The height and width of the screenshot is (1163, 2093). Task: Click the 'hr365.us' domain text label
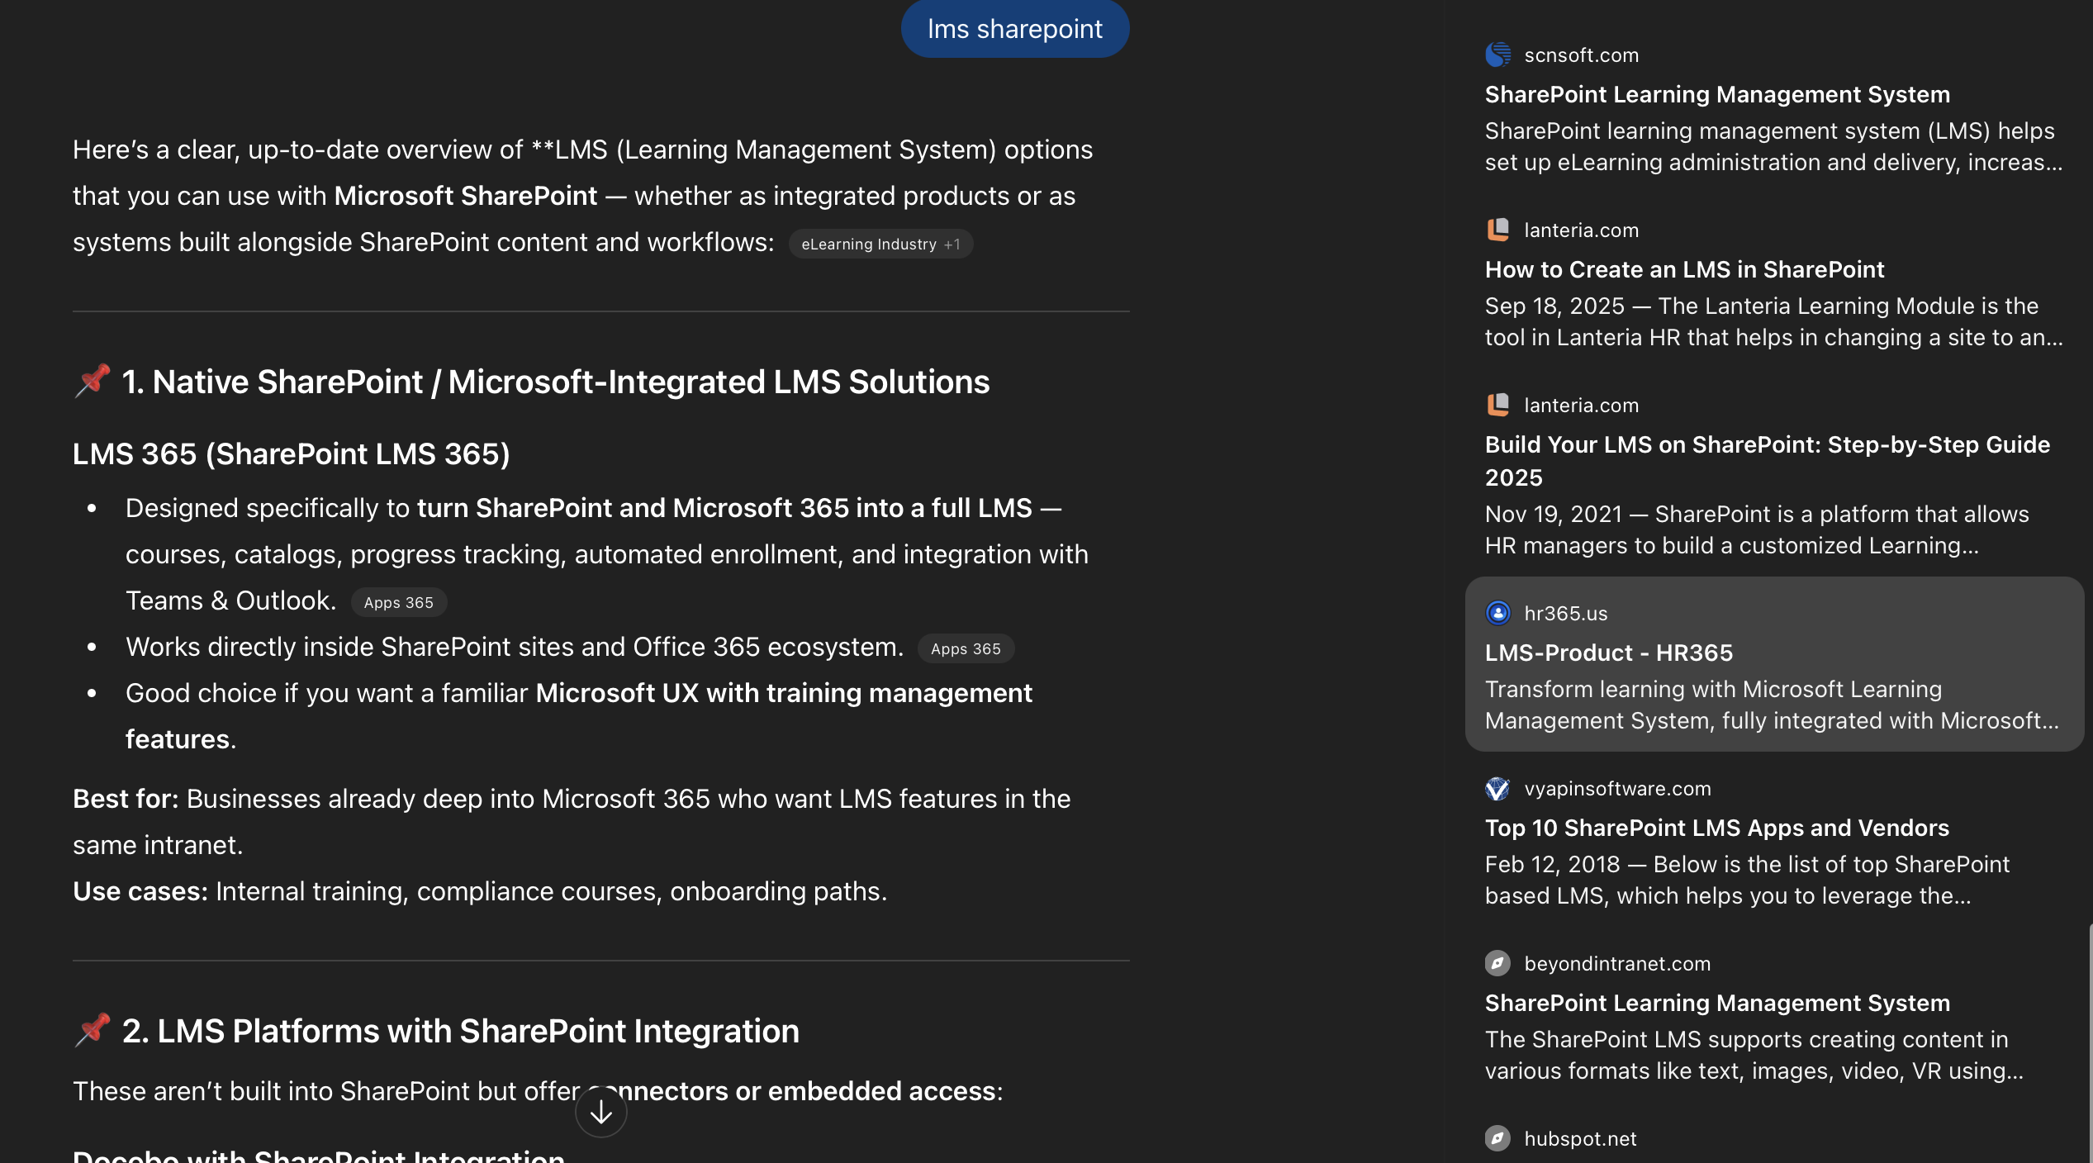(1564, 612)
